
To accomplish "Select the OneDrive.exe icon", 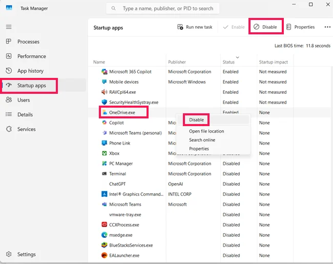I will 105,112.
